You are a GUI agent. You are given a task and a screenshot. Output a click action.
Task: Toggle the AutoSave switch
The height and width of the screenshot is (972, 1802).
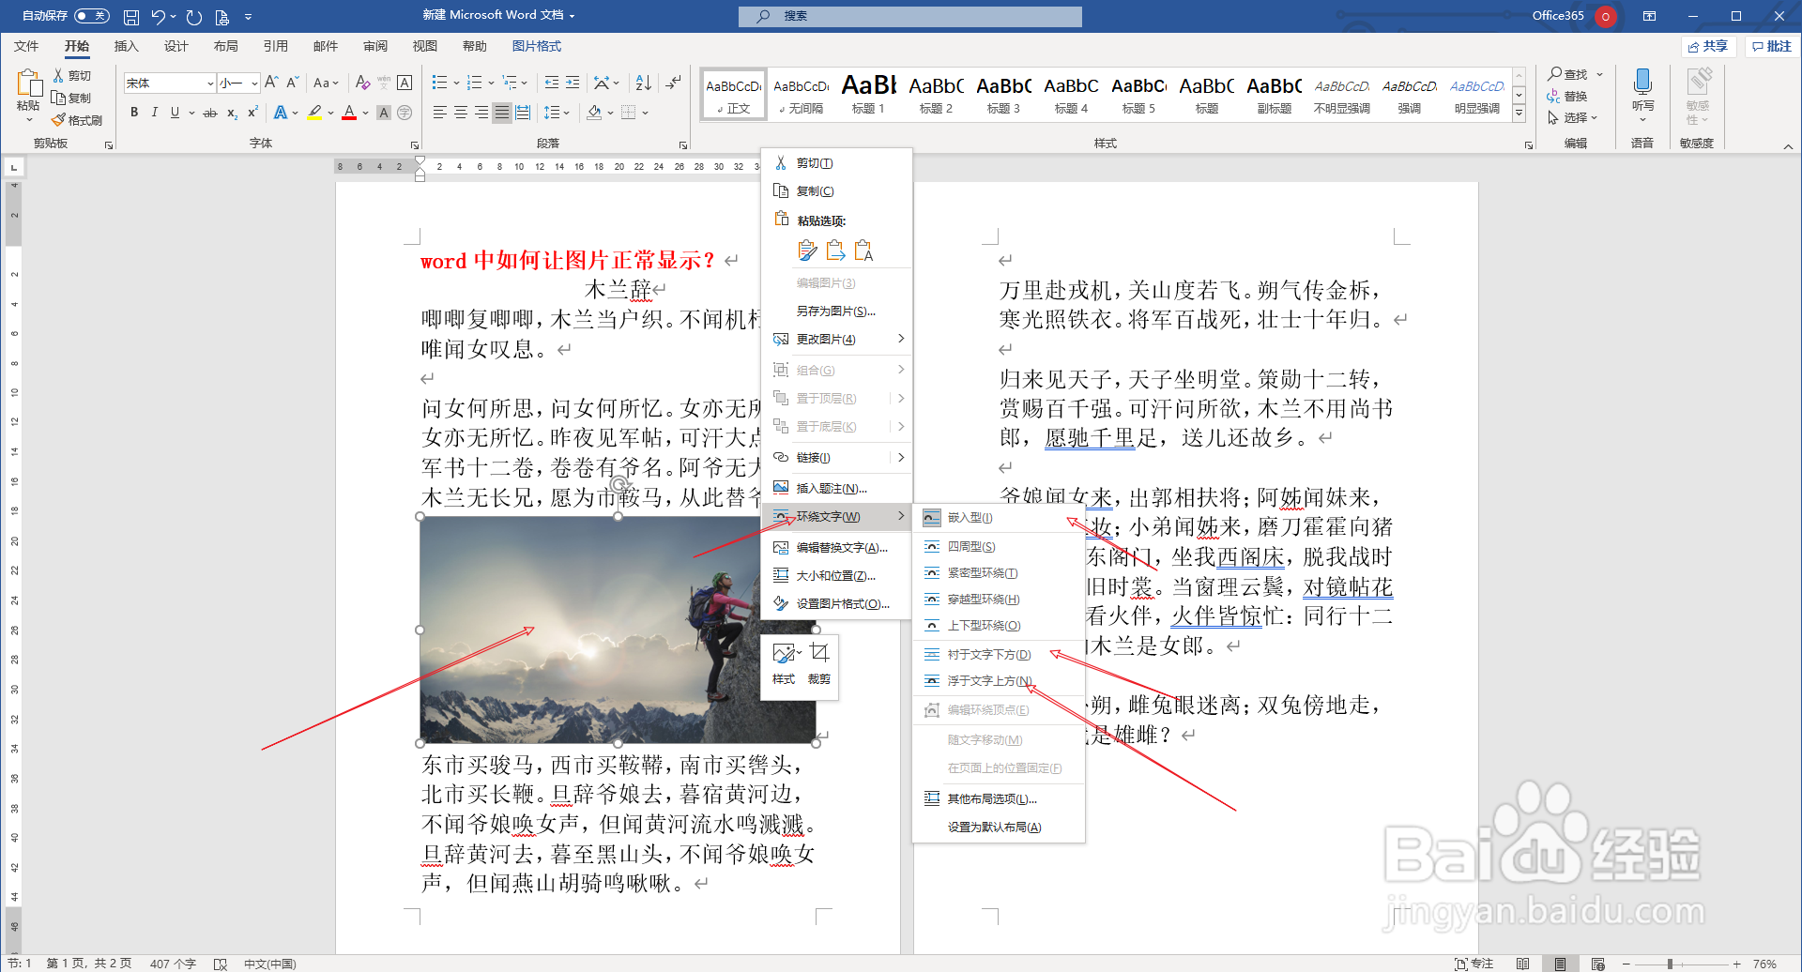pyautogui.click(x=91, y=16)
